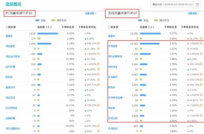This screenshot has height=134, width=204.
Task: Open 购物车 source in wireless table
Action: tap(112, 87)
